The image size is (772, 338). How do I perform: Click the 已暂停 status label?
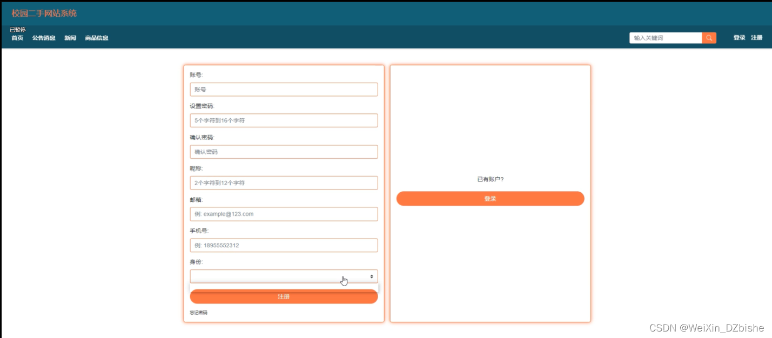(x=17, y=30)
